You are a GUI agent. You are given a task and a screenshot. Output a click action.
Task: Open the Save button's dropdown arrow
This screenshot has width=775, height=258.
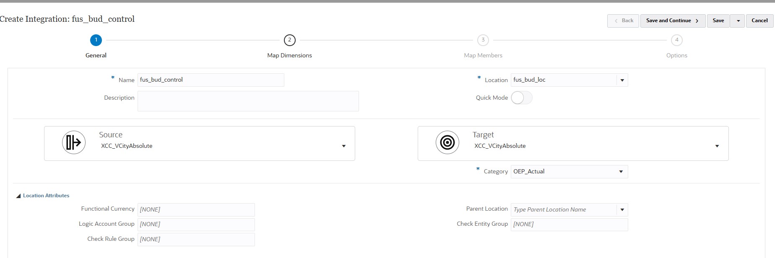738,21
